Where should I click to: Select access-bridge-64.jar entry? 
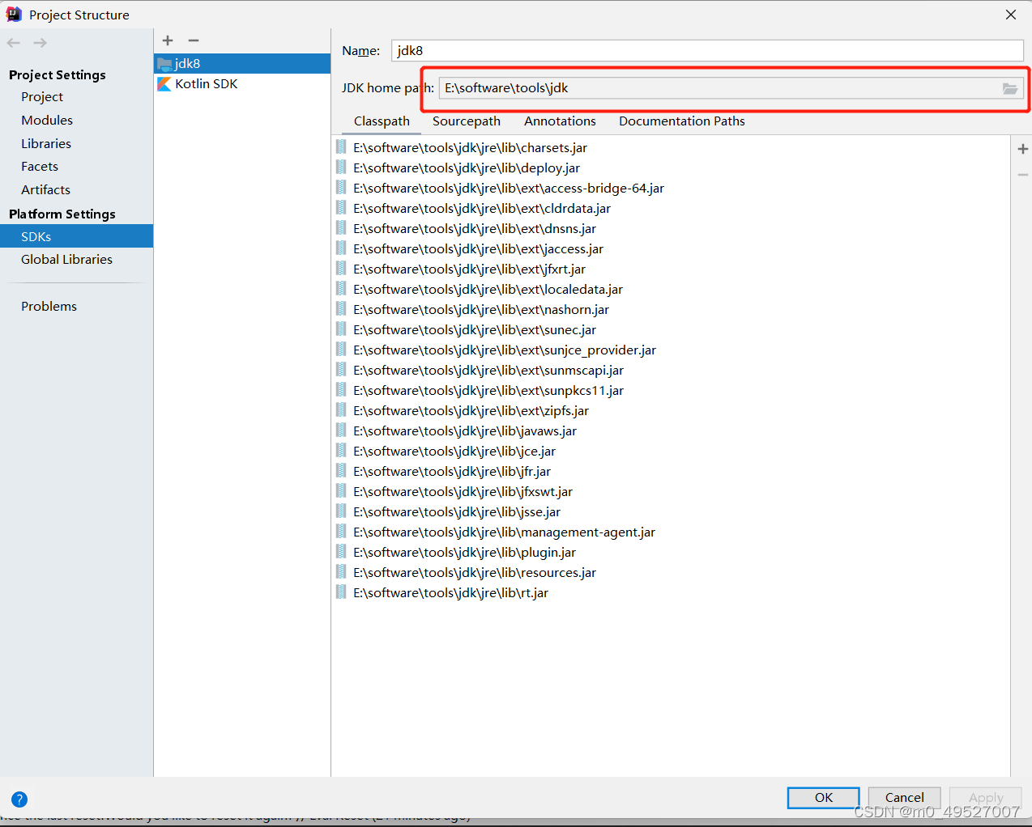pyautogui.click(x=509, y=189)
